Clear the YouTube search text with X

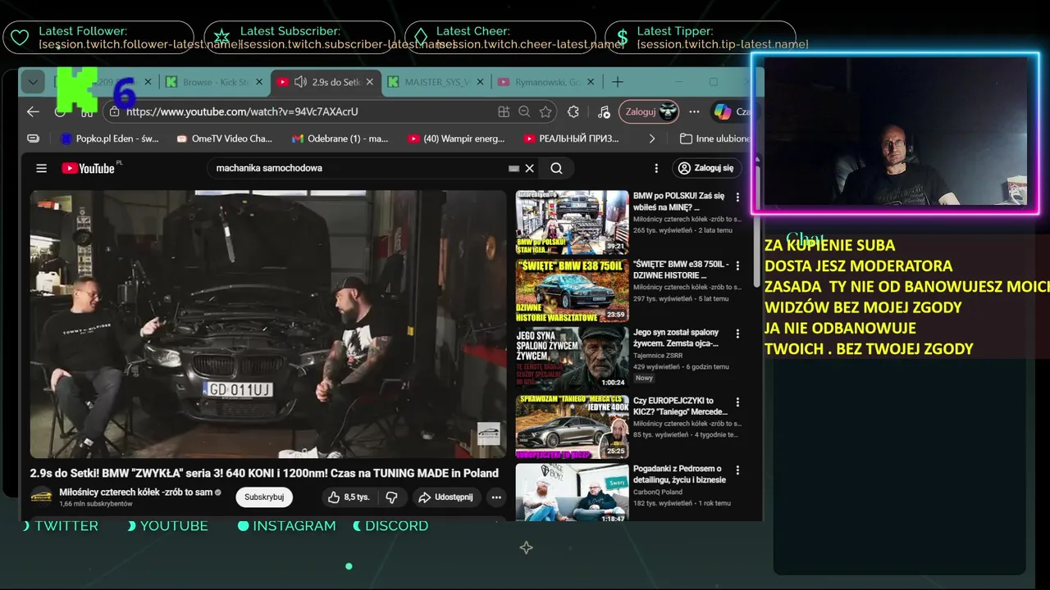tap(530, 168)
